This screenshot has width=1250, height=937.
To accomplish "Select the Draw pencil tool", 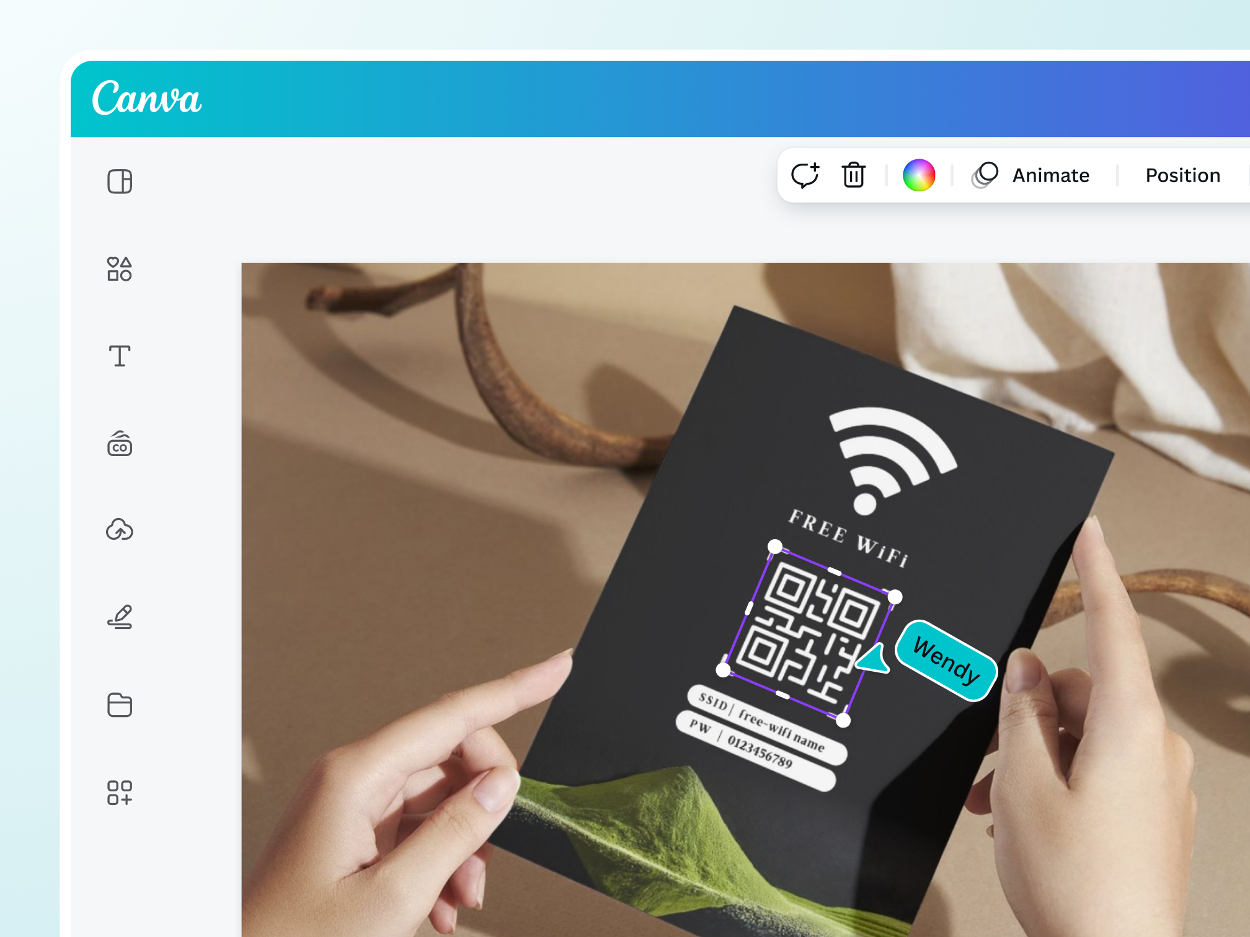I will (120, 617).
